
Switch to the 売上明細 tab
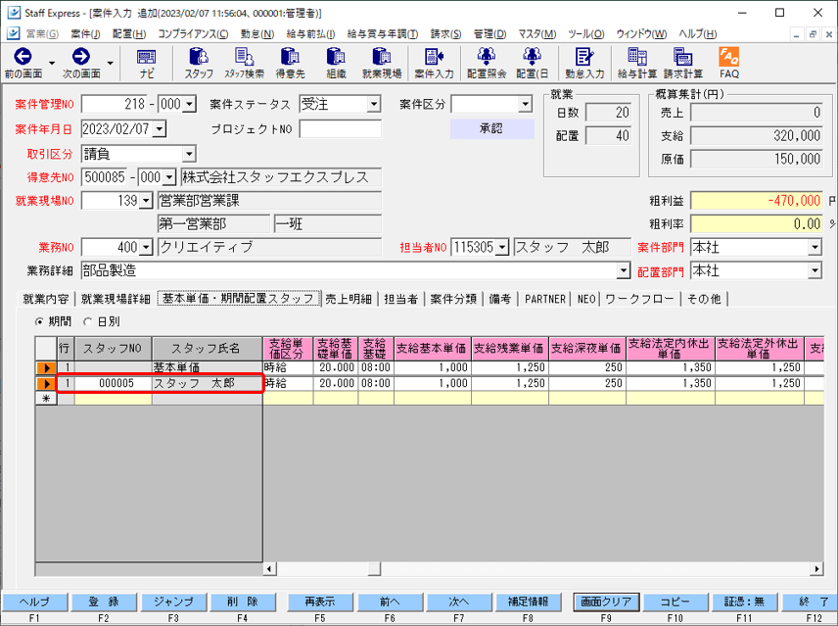(349, 299)
